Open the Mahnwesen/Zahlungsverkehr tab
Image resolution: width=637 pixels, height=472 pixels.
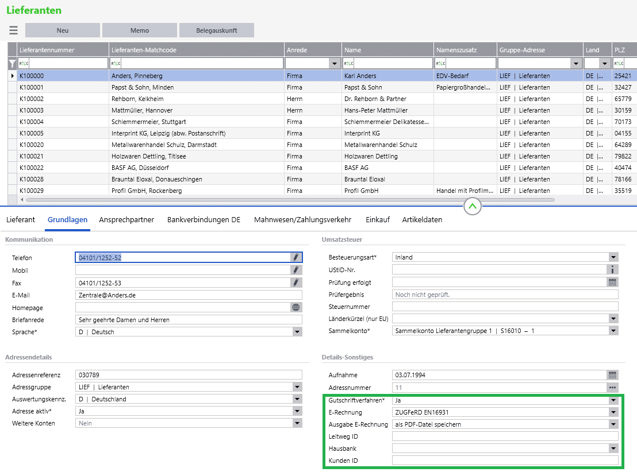coord(302,219)
